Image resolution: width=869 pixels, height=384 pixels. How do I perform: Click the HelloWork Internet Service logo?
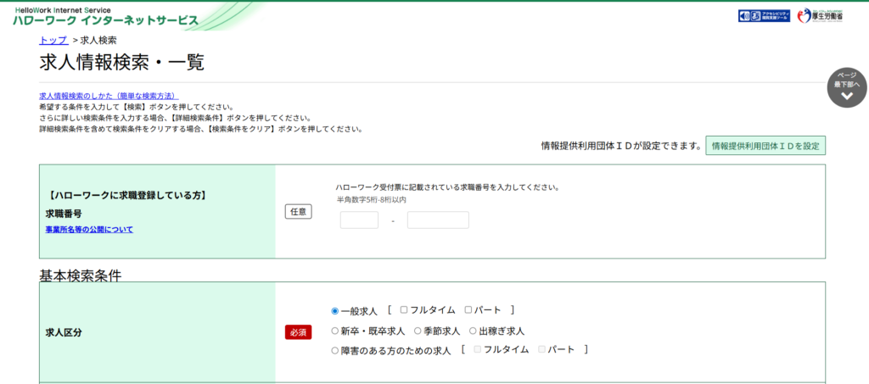pos(105,17)
